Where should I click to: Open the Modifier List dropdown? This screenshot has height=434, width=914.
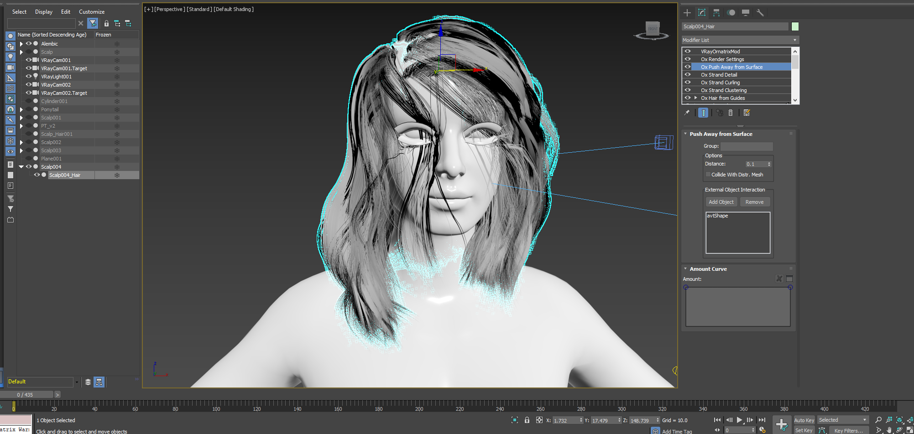pyautogui.click(x=740, y=40)
